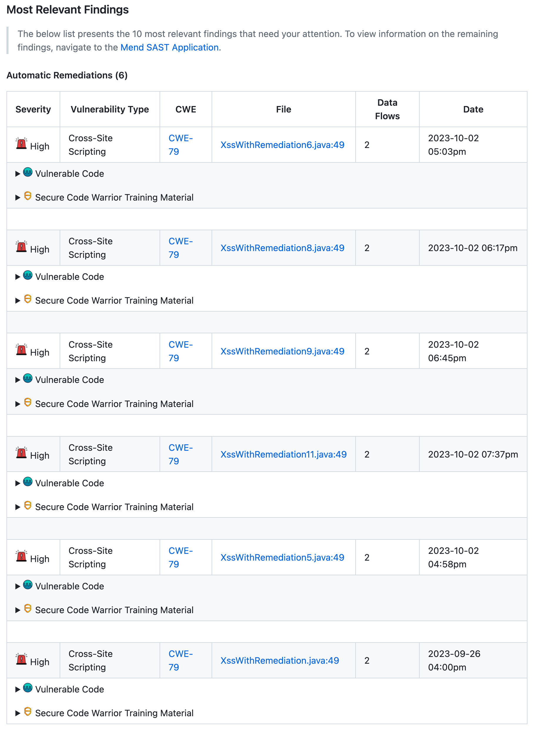Open file link XssWithRemediation6.java:49
The height and width of the screenshot is (733, 536).
282,145
